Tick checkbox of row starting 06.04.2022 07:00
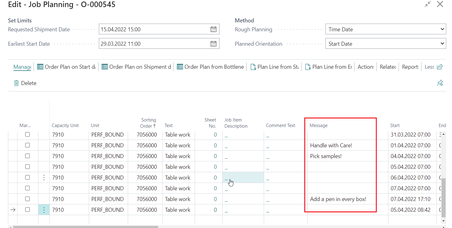The image size is (452, 228). 27,177
